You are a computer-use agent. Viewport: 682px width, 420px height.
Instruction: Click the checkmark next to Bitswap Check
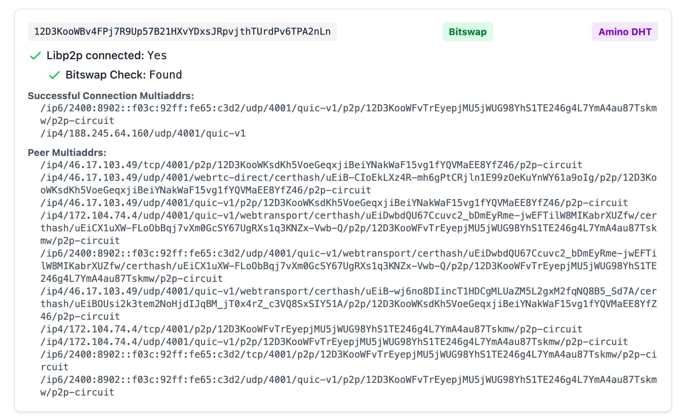(x=54, y=75)
